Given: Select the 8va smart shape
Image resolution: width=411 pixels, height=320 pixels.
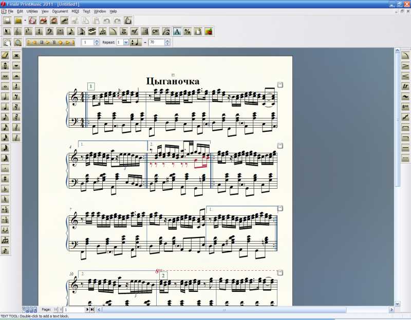Looking at the screenshot, I should click(405, 107).
